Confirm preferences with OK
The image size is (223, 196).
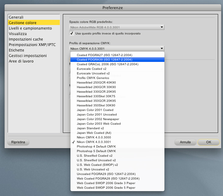[209, 142]
